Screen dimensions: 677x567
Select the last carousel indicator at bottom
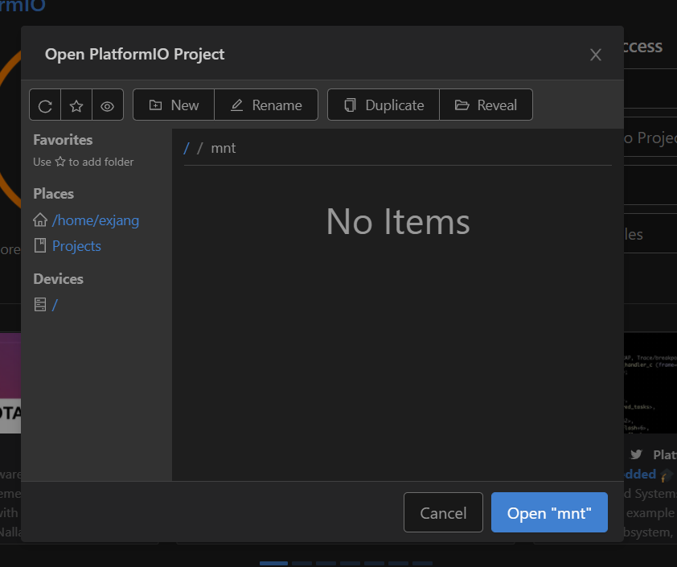[x=422, y=563]
